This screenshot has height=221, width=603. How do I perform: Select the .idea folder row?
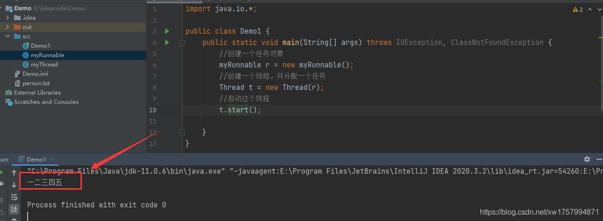click(73, 18)
